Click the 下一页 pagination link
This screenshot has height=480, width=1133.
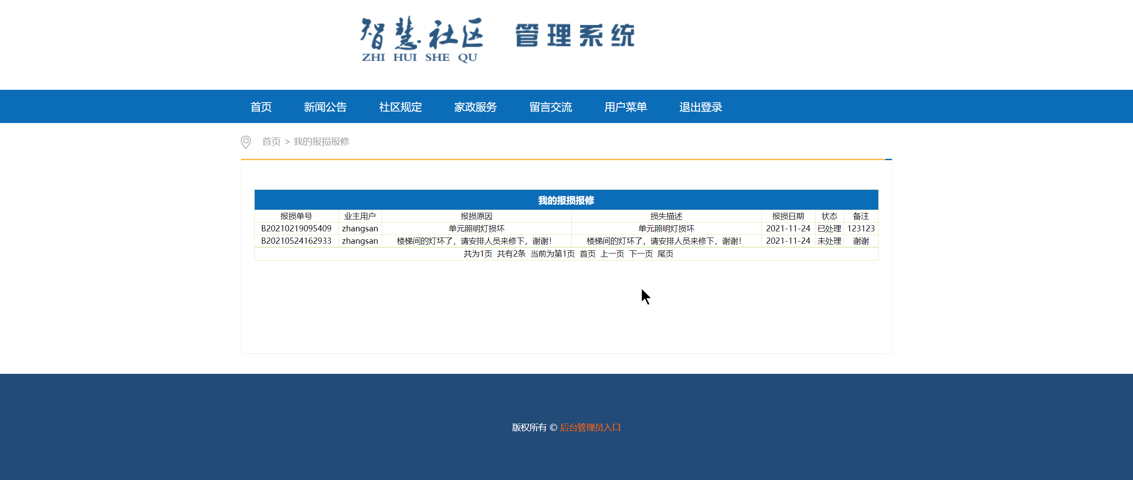point(641,254)
